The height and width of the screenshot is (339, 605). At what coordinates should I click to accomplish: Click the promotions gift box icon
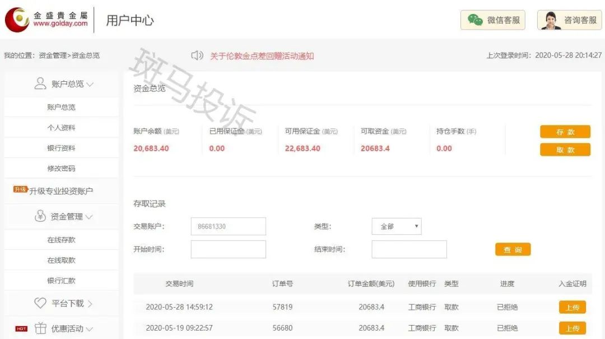pos(40,329)
